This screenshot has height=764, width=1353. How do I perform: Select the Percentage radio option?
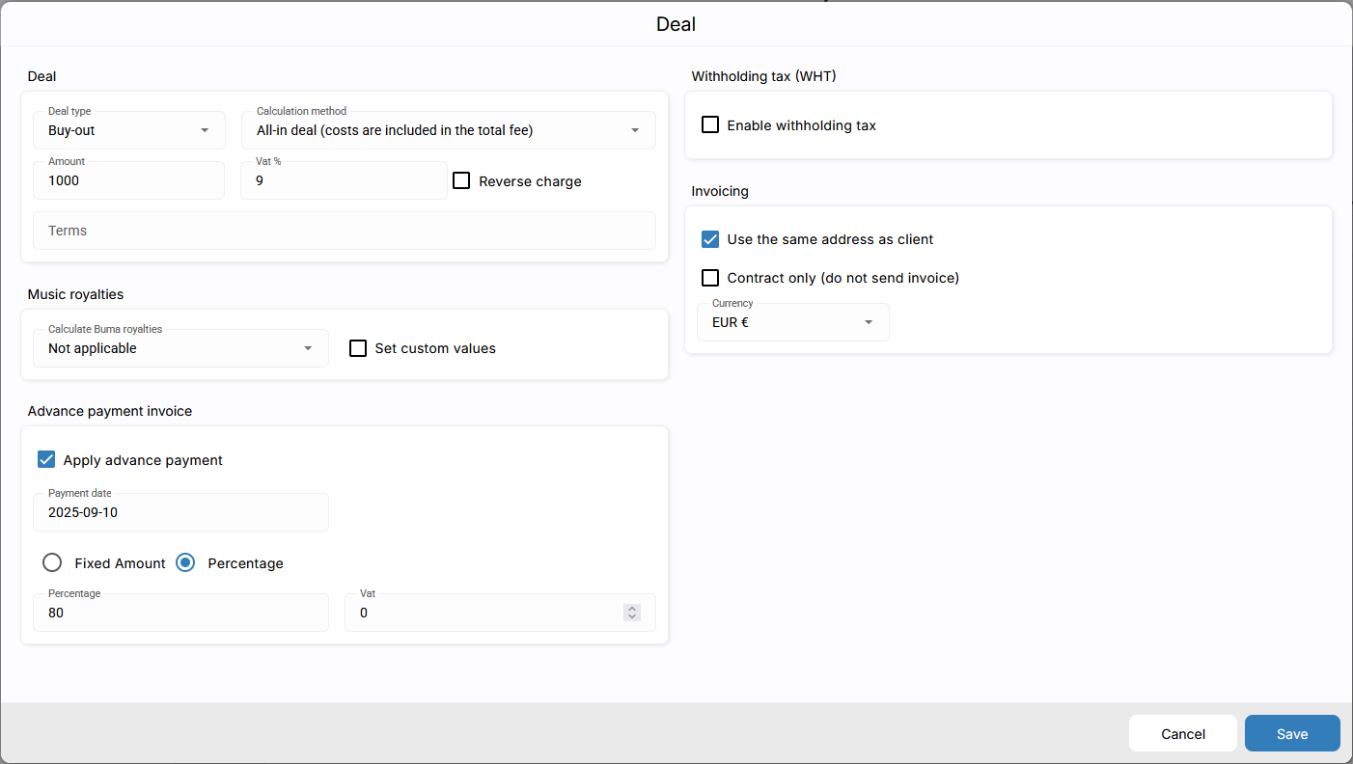(185, 562)
